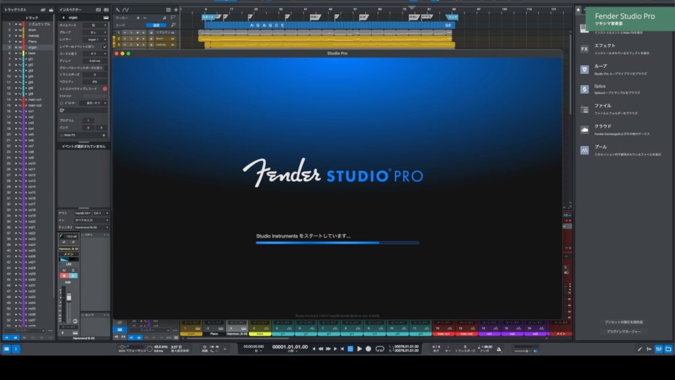Viewport: 675px width, 380px height.
Task: Click the blue Stop button
Action: coord(351,348)
